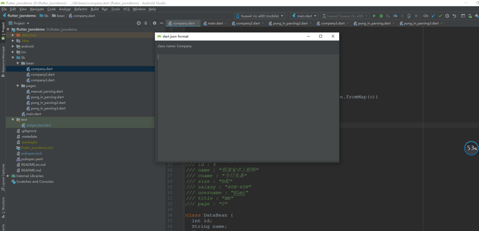Click the Flutter hot reload lightning icon
This screenshot has height=231, width=479.
coord(402,16)
